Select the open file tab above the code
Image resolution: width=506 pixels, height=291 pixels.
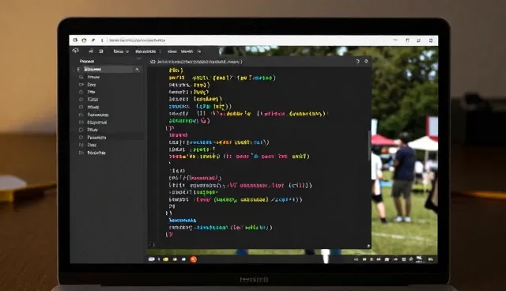196,62
